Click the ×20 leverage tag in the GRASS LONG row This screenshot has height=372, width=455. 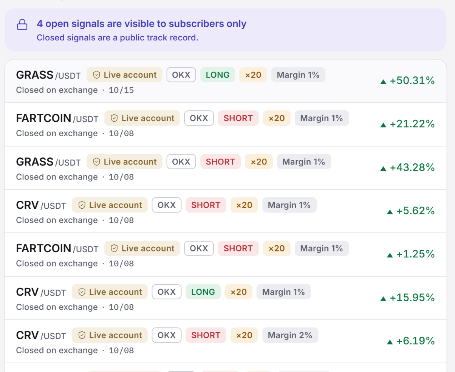tap(253, 75)
